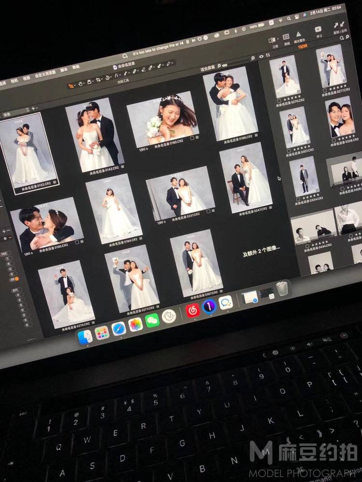
Task: Click the 网格 grid toolbar icon
Action: [x=286, y=37]
